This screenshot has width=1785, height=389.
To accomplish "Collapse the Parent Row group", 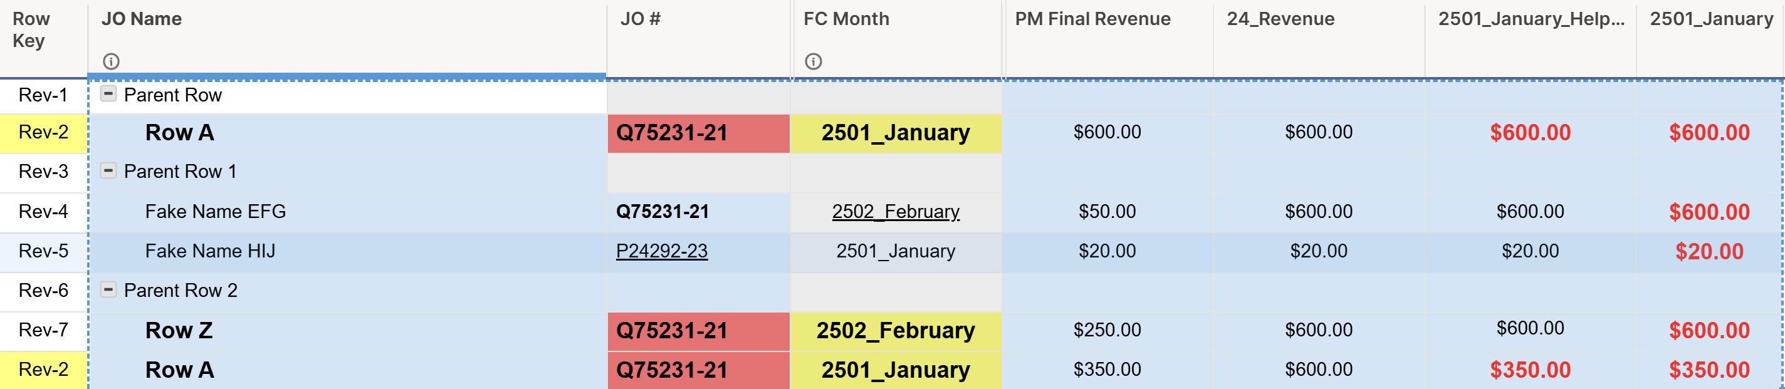I will [108, 93].
